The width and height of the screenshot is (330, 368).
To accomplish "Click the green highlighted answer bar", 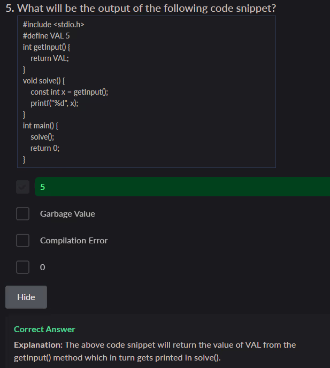I will coord(182,187).
